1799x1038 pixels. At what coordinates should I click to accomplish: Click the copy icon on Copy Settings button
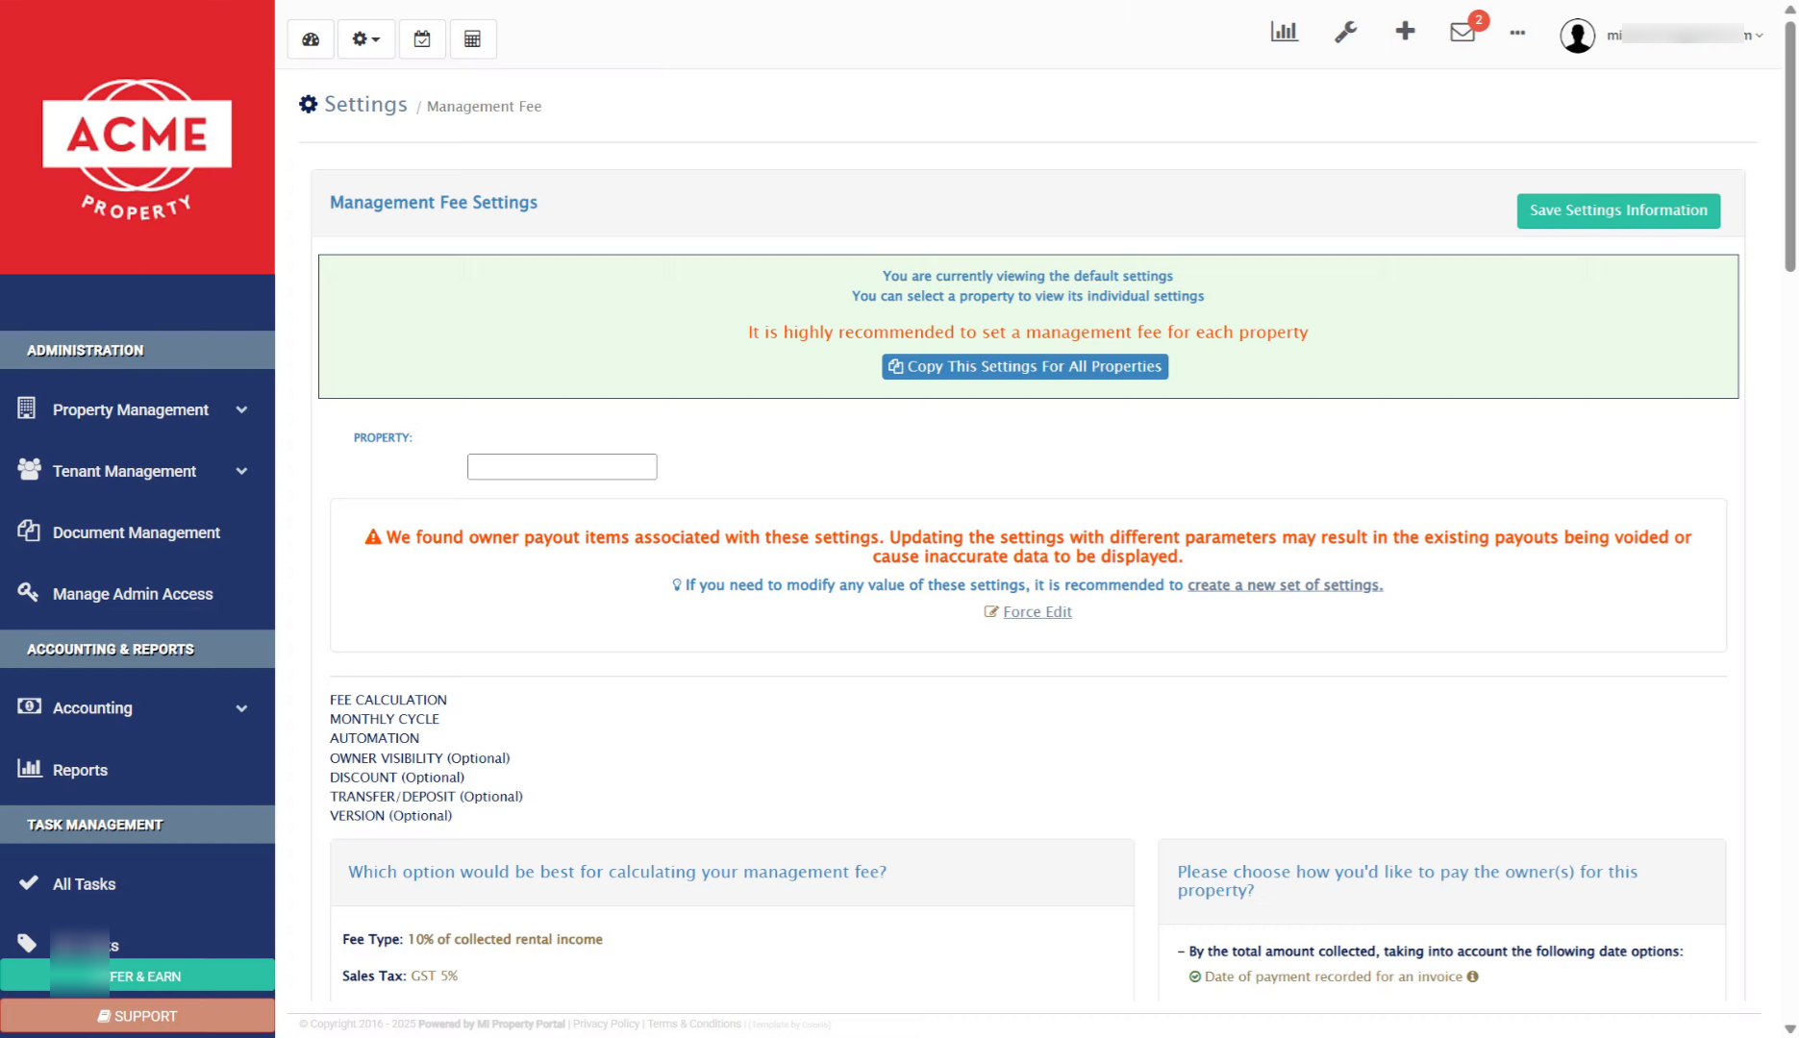(x=895, y=366)
